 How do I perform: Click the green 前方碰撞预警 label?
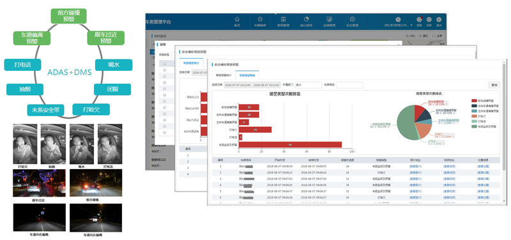coord(69,16)
